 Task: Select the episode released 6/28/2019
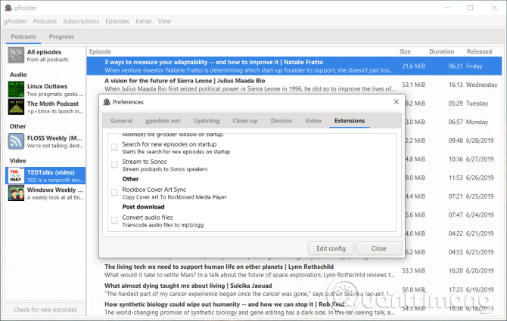point(453,140)
